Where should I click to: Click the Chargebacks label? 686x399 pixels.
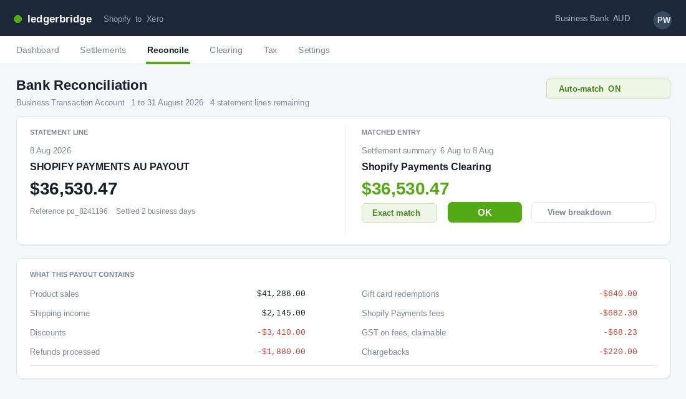(385, 352)
